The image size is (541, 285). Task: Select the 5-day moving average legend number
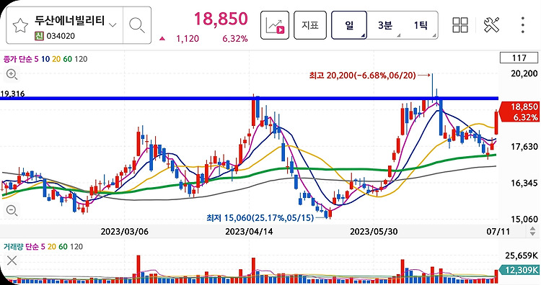[x=36, y=59]
